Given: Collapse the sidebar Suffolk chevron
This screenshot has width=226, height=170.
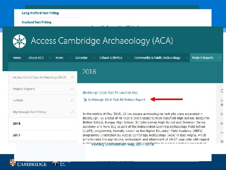Looking at the screenshot, I should tap(72, 100).
